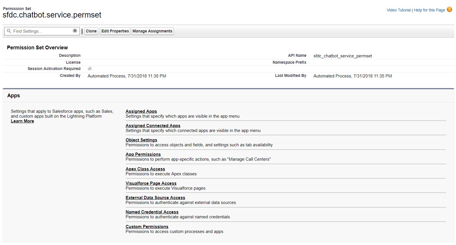
Task: Click the Permission Set Overview heading
Action: coord(37,48)
